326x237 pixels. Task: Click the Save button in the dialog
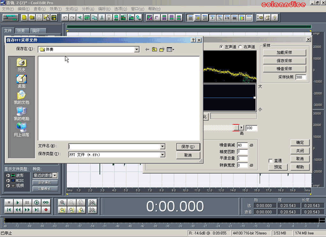tap(188, 147)
